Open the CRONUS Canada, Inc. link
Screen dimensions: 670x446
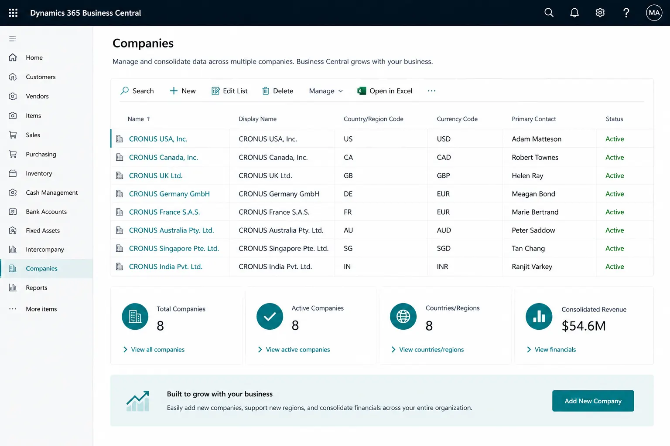[164, 157]
